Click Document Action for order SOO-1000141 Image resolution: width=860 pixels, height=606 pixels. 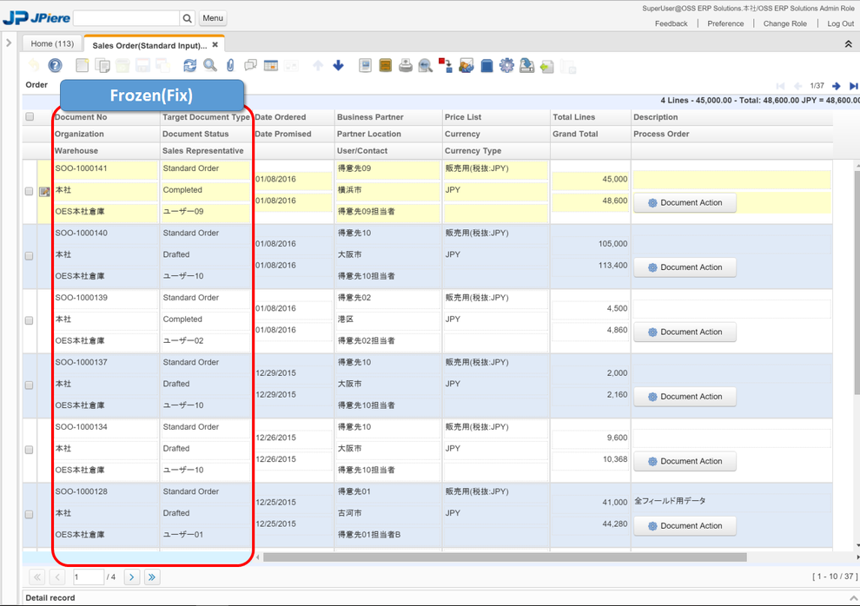click(x=685, y=202)
